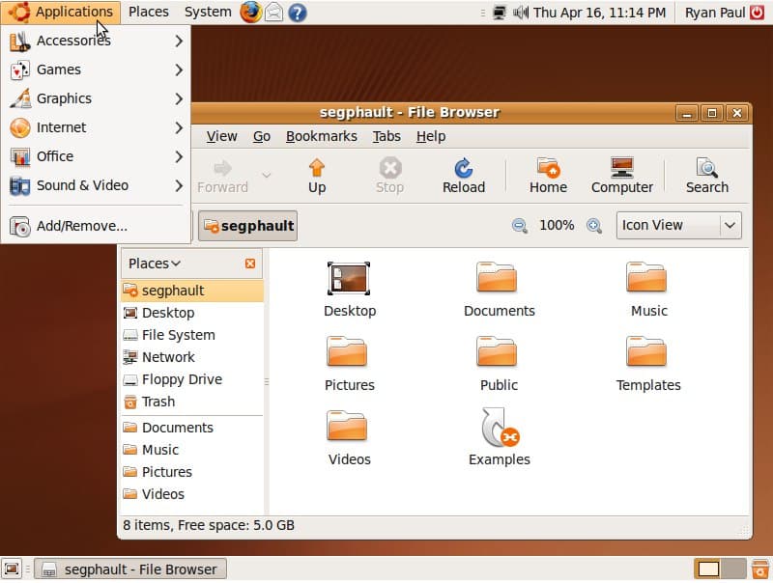The width and height of the screenshot is (773, 583).
Task: Expand the Accessories submenu
Action: [95, 41]
